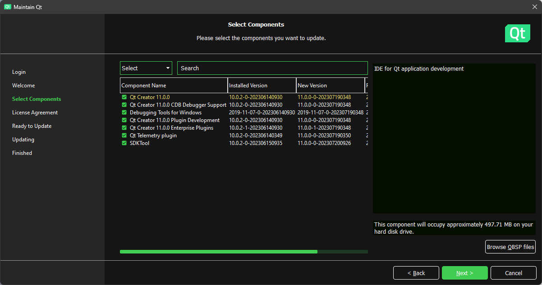Click the green progress bar under the list
Viewport: 542px width, 285px height.
[244, 252]
